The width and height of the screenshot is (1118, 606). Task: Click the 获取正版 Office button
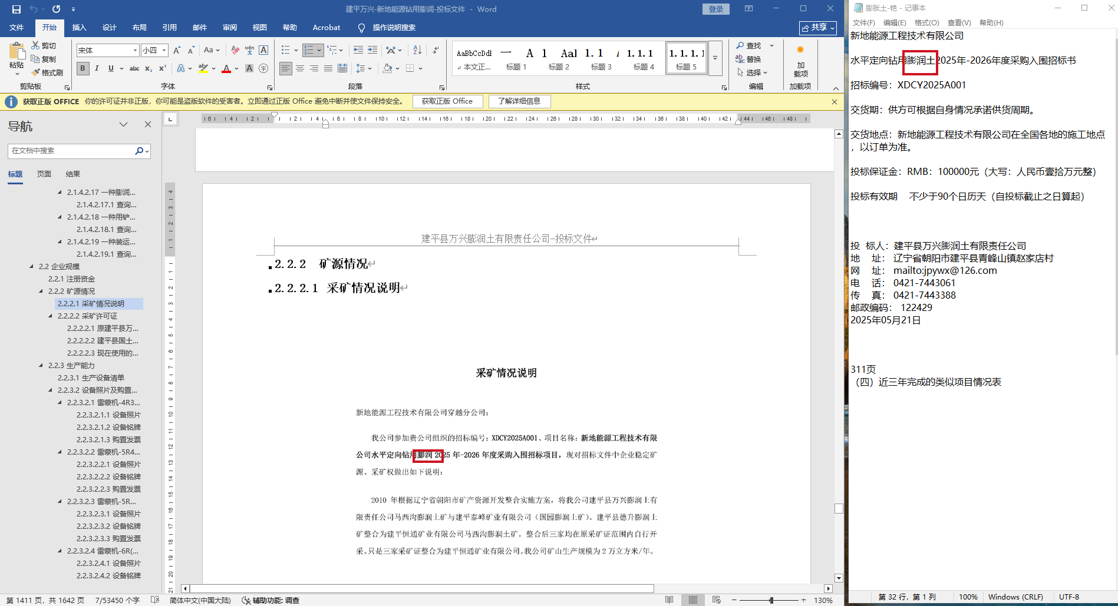pos(447,101)
